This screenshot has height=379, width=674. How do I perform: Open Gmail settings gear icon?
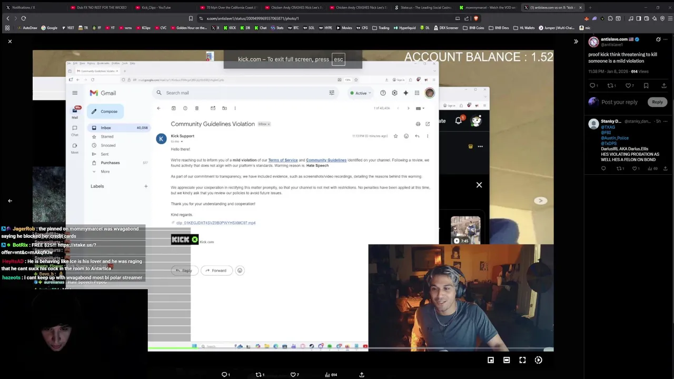(x=394, y=93)
